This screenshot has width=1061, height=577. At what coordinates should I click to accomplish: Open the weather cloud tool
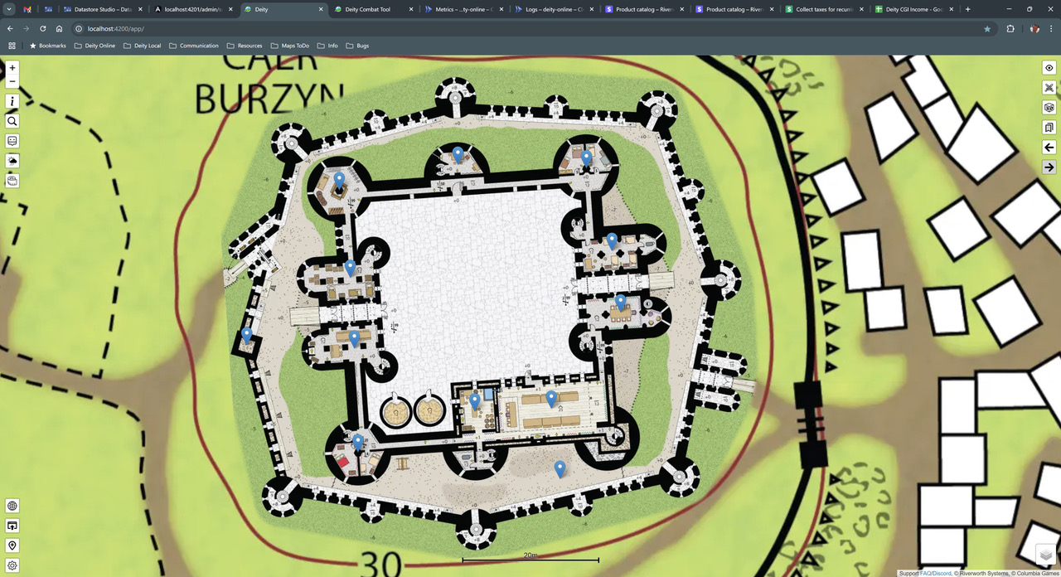coord(12,161)
